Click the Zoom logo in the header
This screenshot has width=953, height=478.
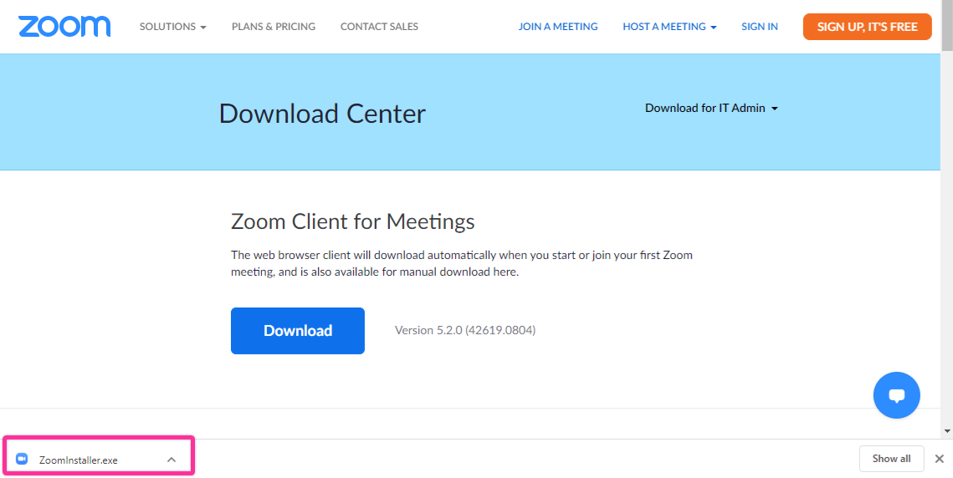64,27
